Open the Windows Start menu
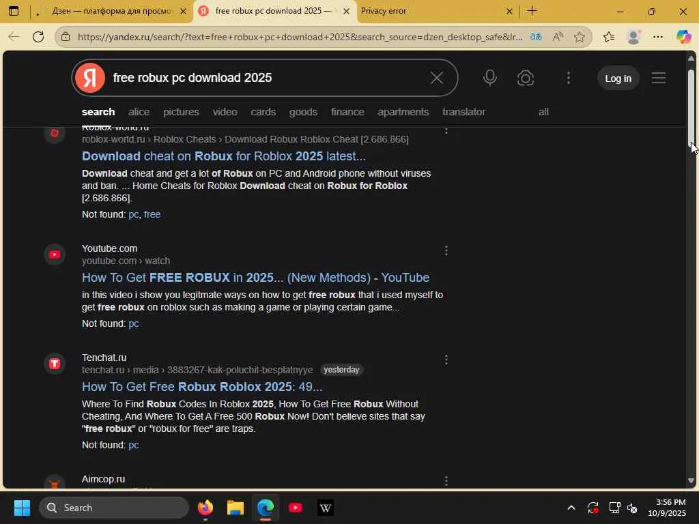The height and width of the screenshot is (524, 699). pyautogui.click(x=22, y=508)
